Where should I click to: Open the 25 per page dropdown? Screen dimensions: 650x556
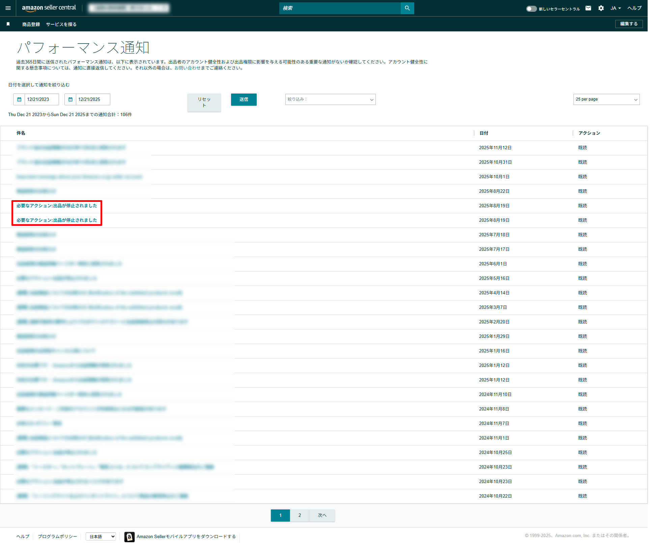pyautogui.click(x=606, y=99)
